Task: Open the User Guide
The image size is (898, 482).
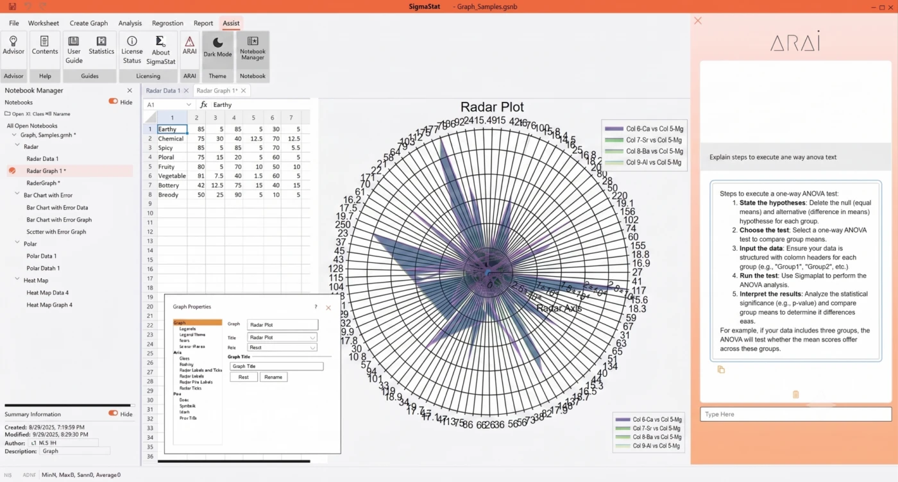Action: (74, 49)
